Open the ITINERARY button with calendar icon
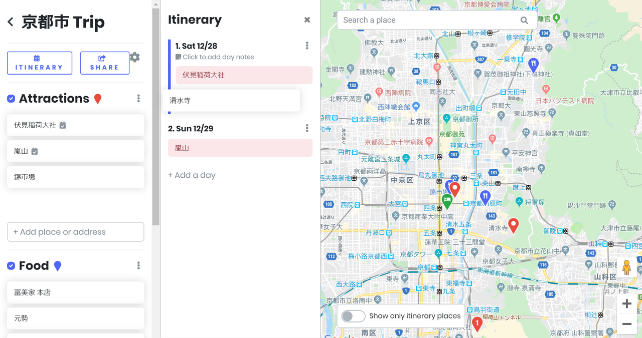642x338 pixels. (x=40, y=63)
